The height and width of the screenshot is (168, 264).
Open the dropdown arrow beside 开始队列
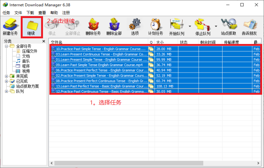tap(189, 26)
